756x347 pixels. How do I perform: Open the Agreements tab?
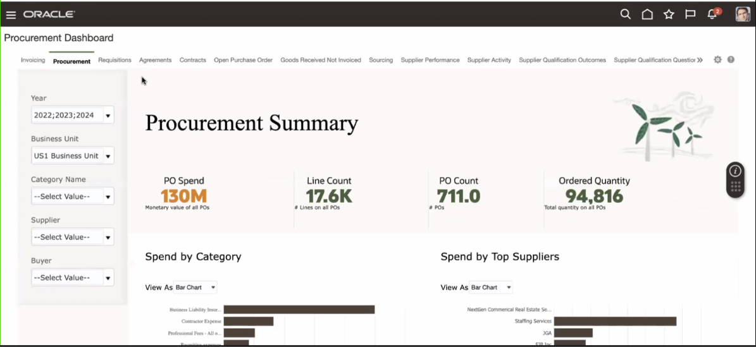155,60
